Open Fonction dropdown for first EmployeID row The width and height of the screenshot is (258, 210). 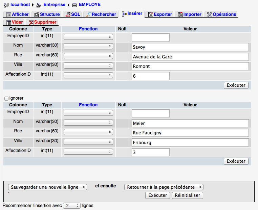(88, 37)
